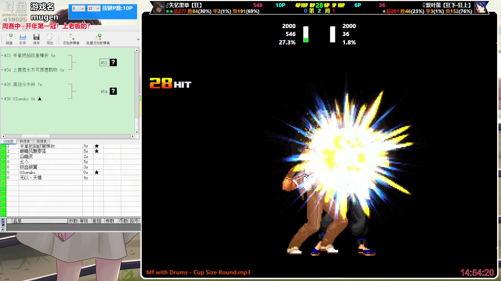Click the green marker of 眼睛风飘零落 row
Viewport: 501px width, 281px height.
pyautogui.click(x=3, y=151)
